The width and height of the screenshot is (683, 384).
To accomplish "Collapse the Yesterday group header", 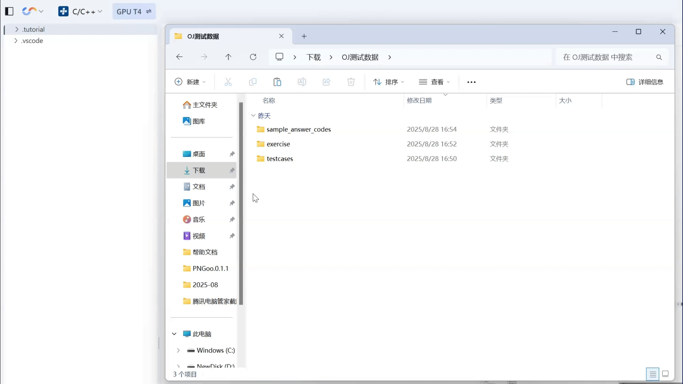I will (253, 116).
